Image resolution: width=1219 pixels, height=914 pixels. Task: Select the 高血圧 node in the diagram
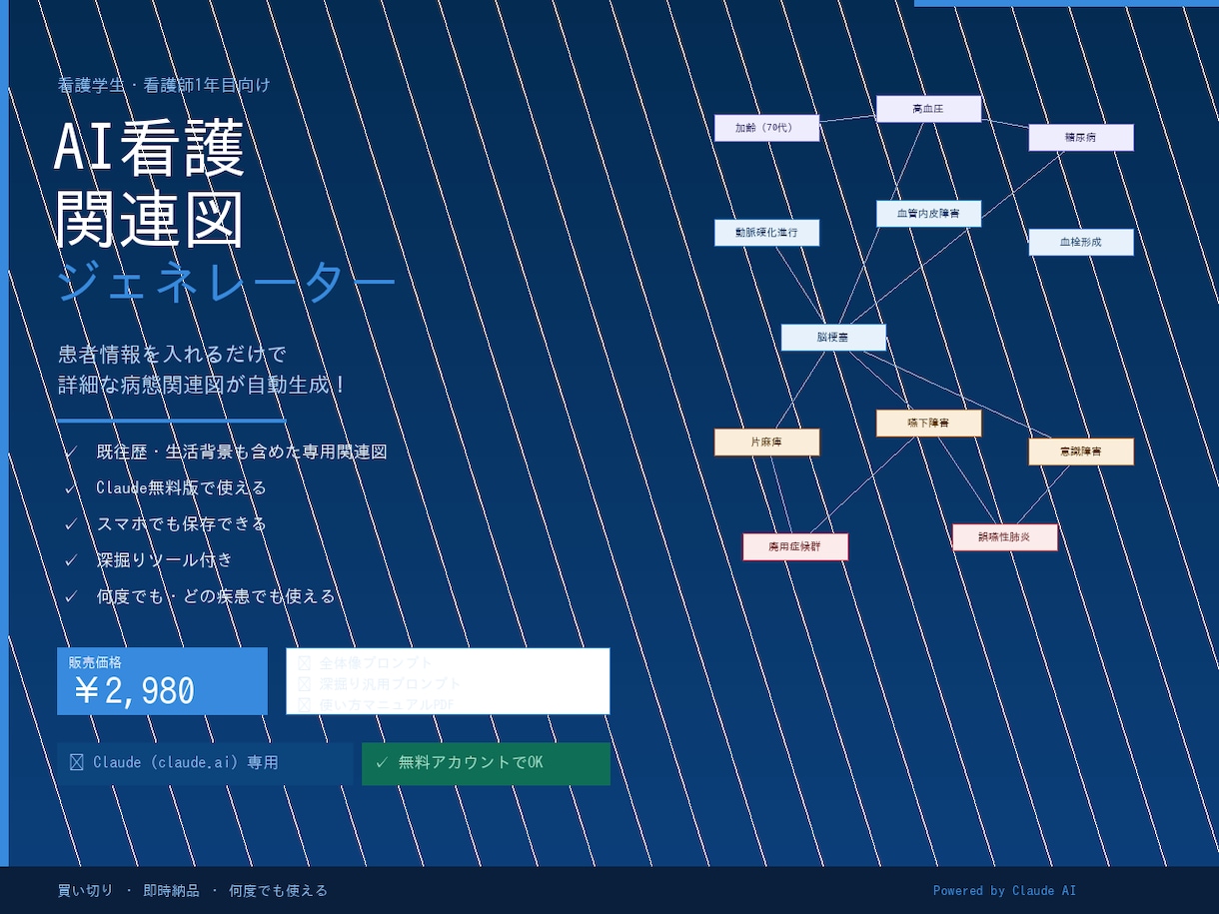(x=928, y=109)
